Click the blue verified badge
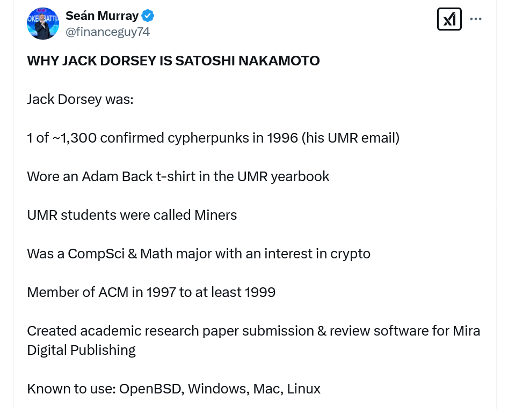The width and height of the screenshot is (508, 409). pos(148,16)
